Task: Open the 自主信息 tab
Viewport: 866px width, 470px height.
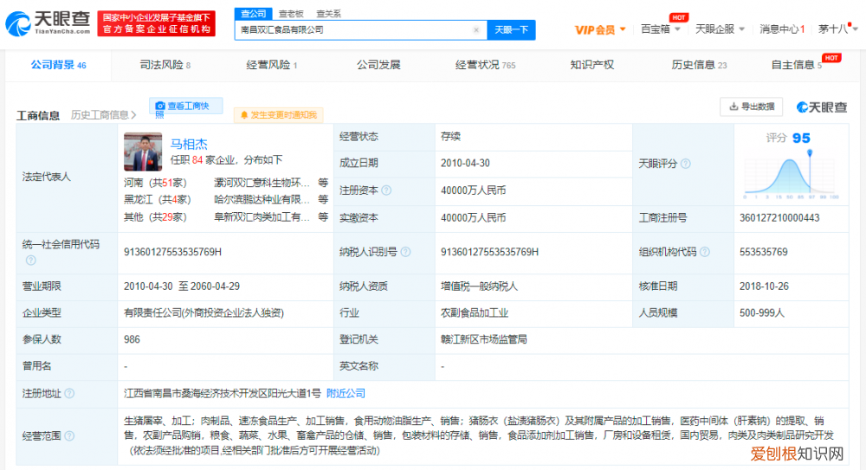Action: pos(796,65)
